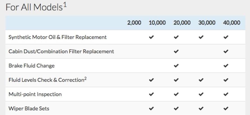This screenshot has width=250, height=115.
Task: Click the Fluid Levels Check checkmark under 30,000
Action: click(201, 80)
